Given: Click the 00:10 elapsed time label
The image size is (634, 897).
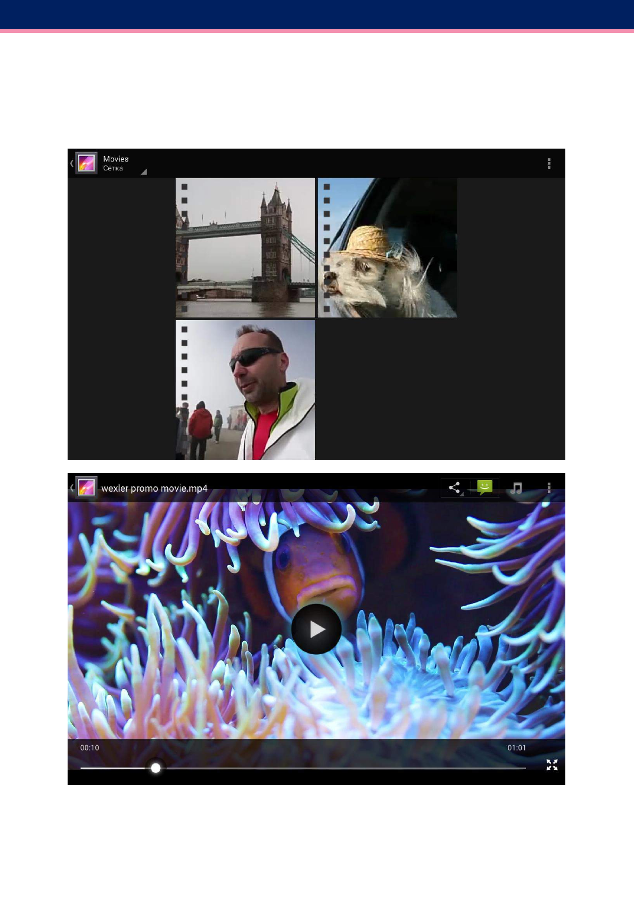Looking at the screenshot, I should (89, 748).
